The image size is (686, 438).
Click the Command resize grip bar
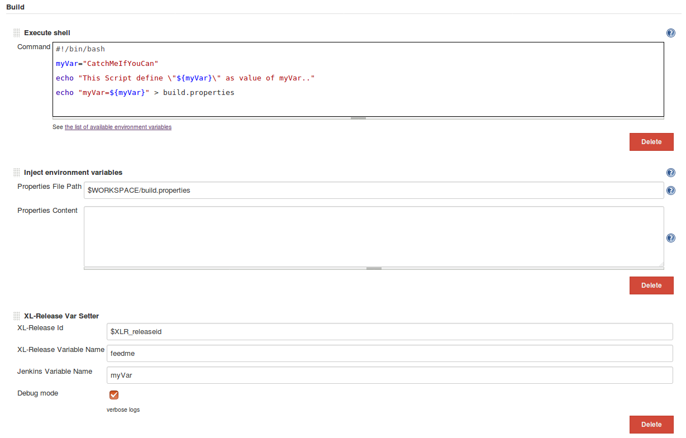358,118
